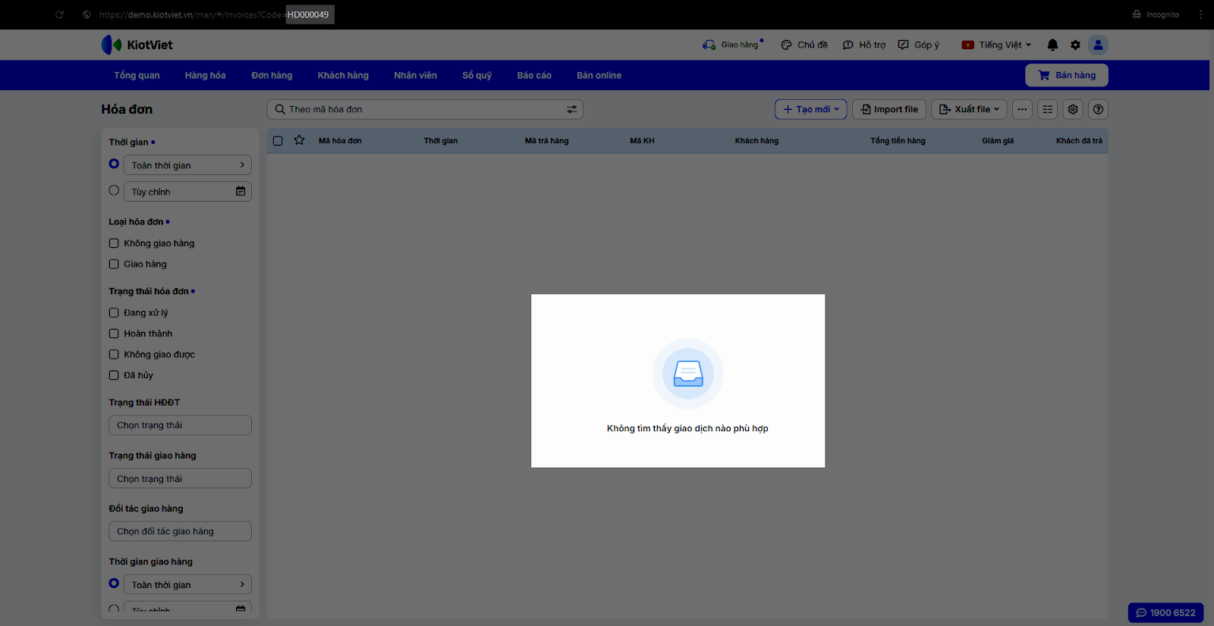Expand Toàn thời gian under Thời gian giao hàng

187,584
